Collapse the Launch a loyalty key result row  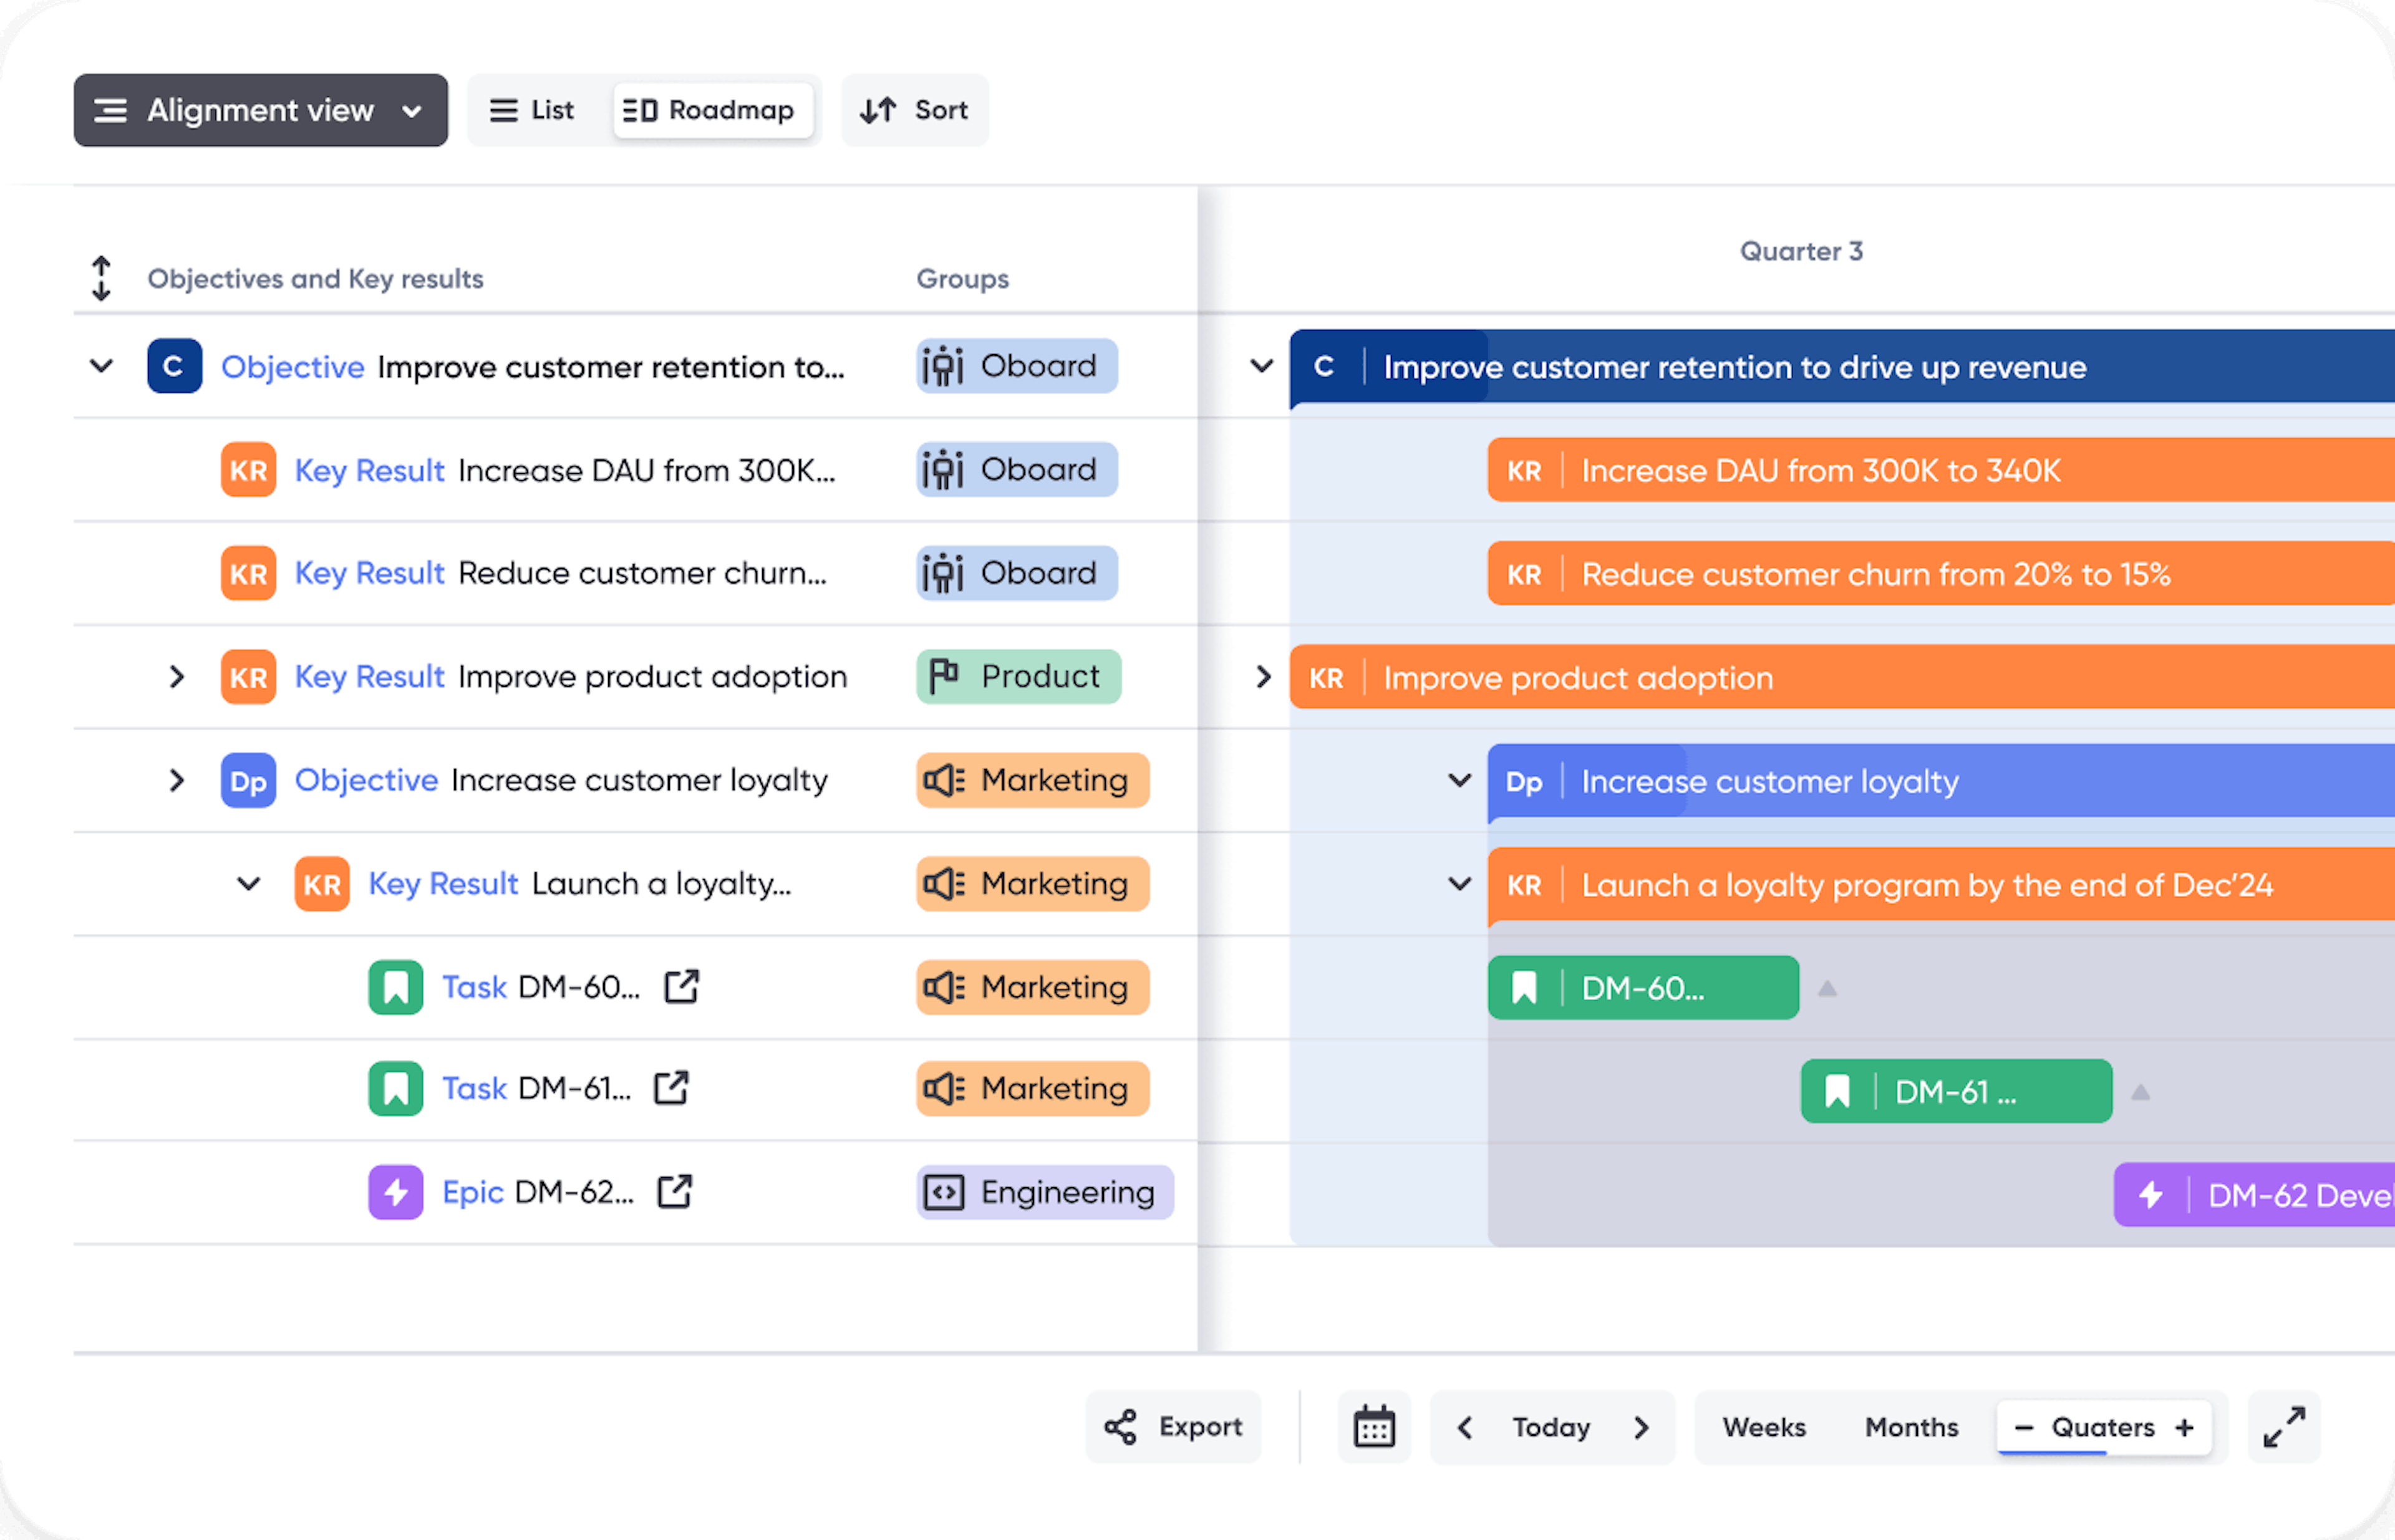pos(249,884)
